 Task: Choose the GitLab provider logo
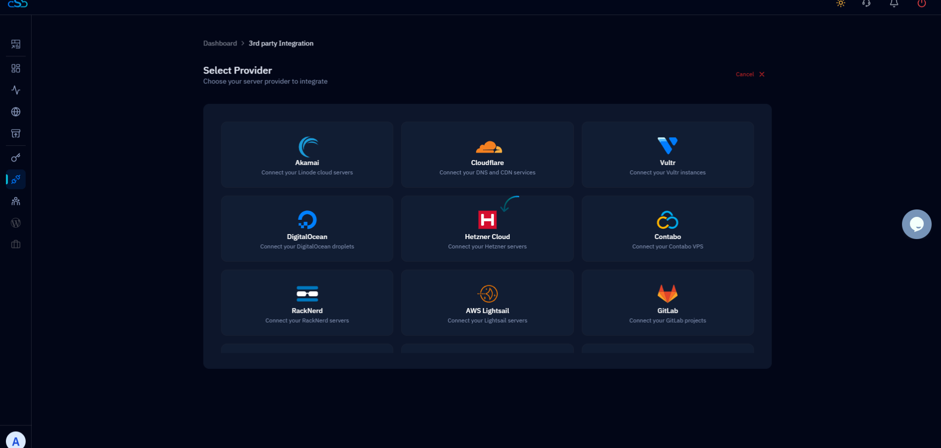point(668,293)
